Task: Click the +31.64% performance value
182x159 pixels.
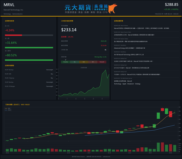Action: click(11, 43)
